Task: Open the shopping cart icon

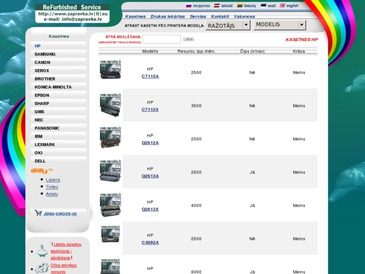Action: (38, 213)
